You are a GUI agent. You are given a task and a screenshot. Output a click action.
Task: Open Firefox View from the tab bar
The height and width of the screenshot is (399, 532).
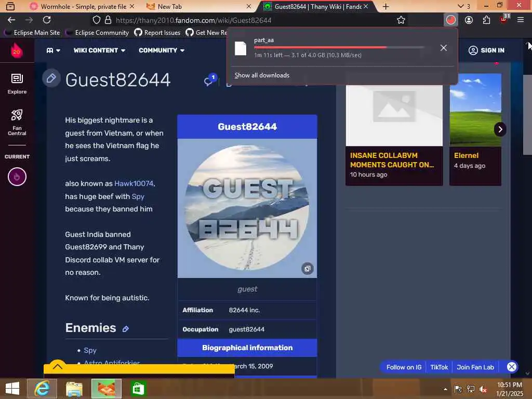pyautogui.click(x=10, y=6)
